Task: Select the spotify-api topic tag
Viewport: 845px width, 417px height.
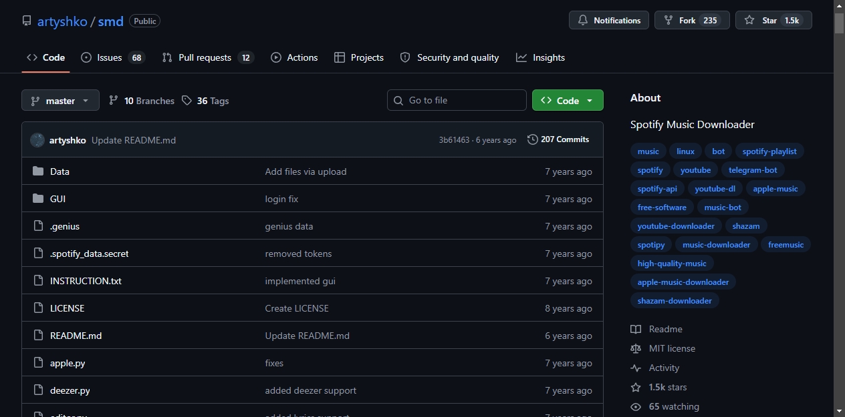Action: (657, 189)
